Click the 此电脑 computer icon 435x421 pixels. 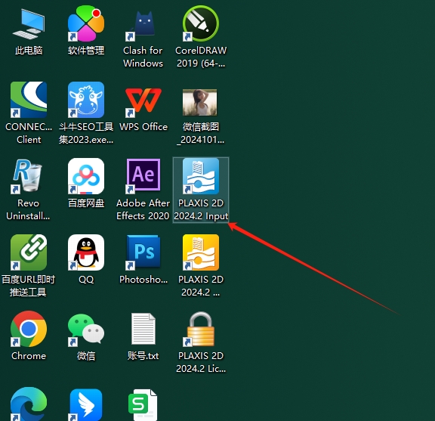pos(29,24)
